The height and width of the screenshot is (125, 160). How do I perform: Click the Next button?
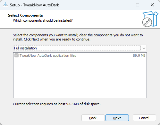(117, 118)
